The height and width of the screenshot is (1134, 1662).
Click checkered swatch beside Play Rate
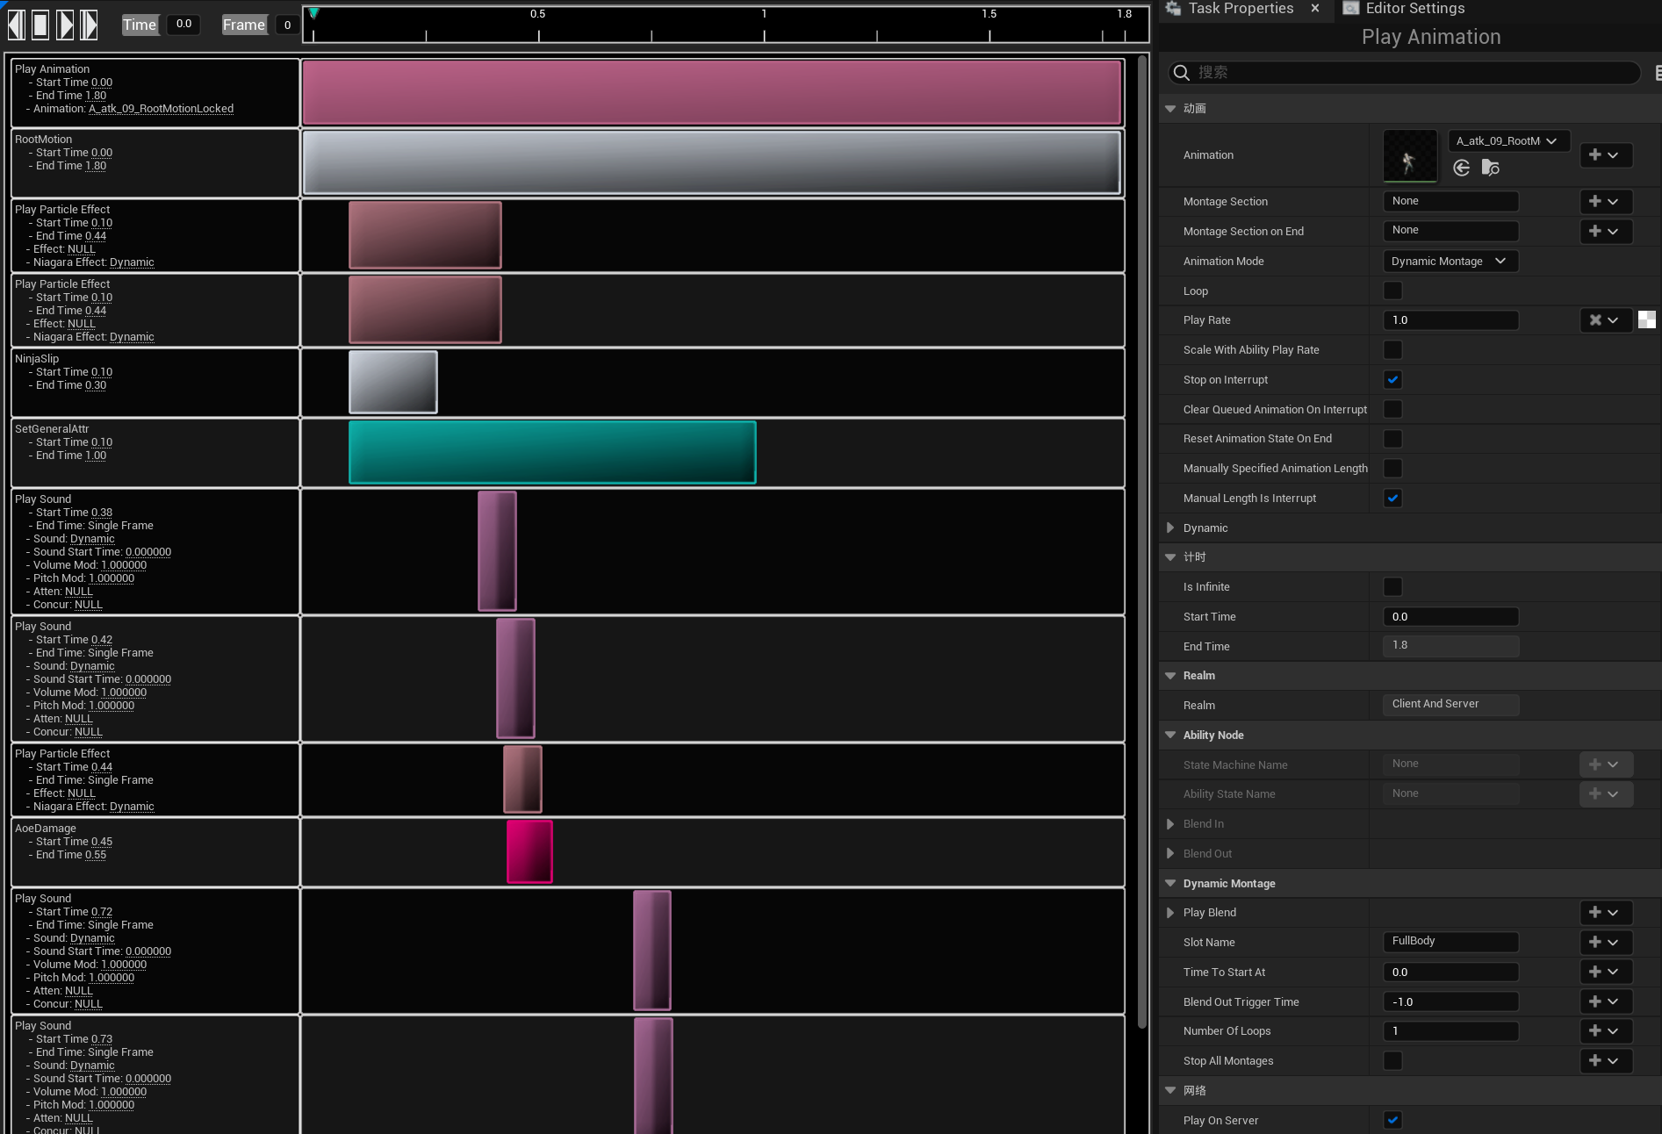click(x=1647, y=319)
